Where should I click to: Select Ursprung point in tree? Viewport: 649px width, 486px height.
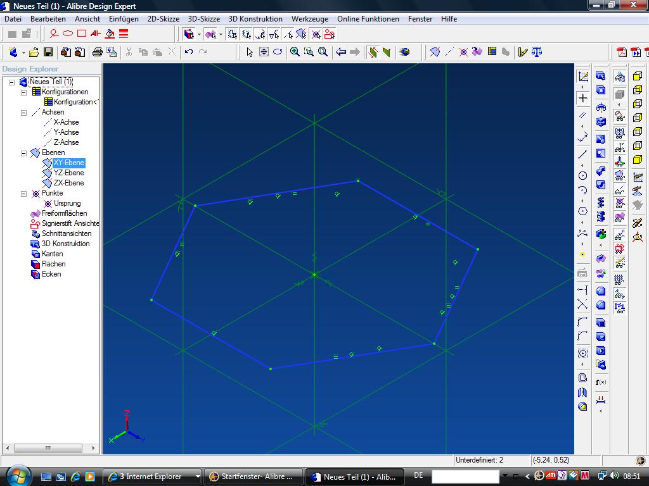[67, 203]
